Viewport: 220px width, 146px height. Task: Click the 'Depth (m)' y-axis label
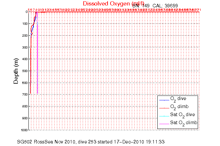coord(16,71)
